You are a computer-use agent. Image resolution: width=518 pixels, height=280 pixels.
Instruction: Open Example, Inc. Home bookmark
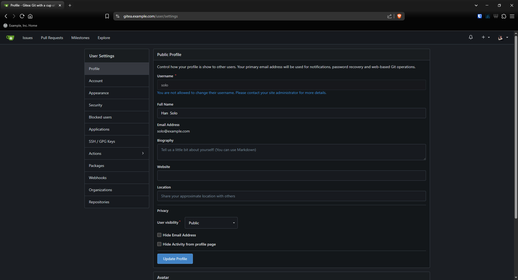(x=21, y=26)
